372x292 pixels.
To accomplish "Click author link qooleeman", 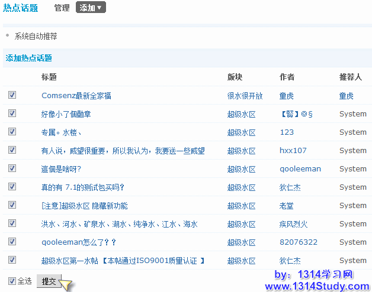I will coord(300,169).
